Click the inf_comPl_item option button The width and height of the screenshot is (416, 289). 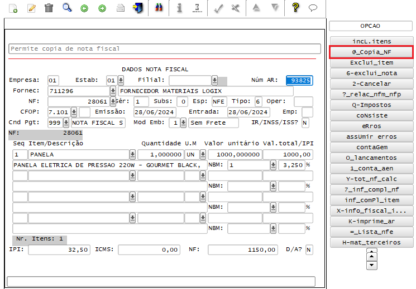(x=372, y=200)
